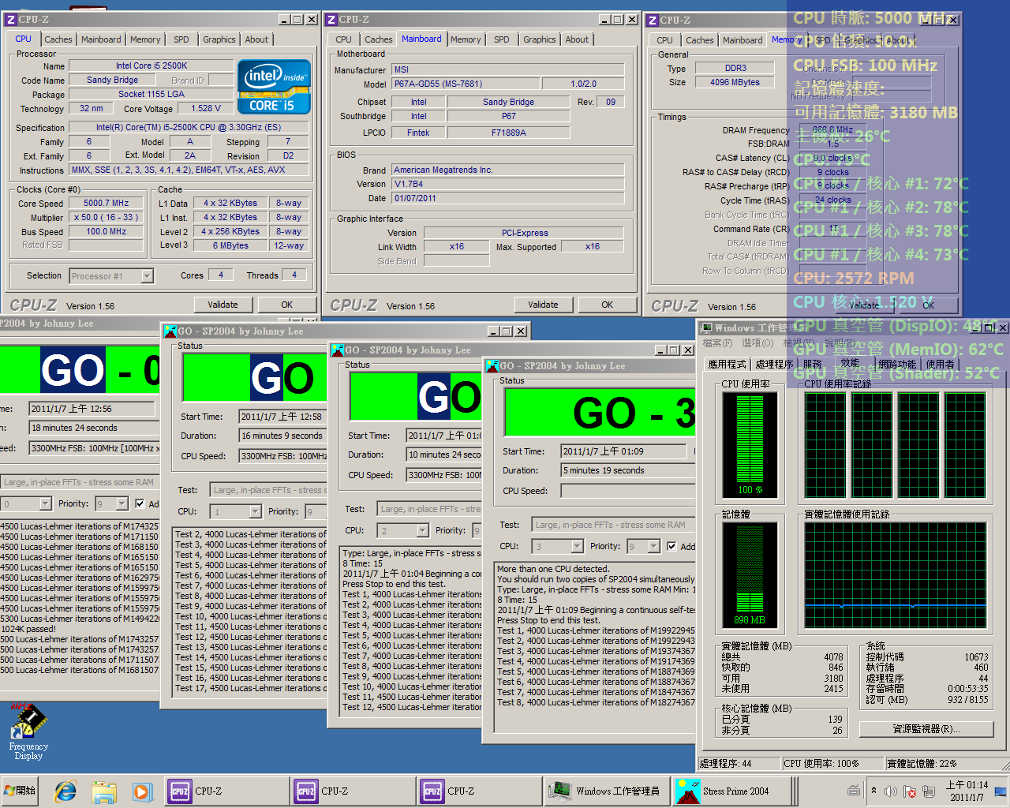1010x808 pixels.
Task: Click OK in CPU-Z Mainboard window
Action: pyautogui.click(x=607, y=305)
